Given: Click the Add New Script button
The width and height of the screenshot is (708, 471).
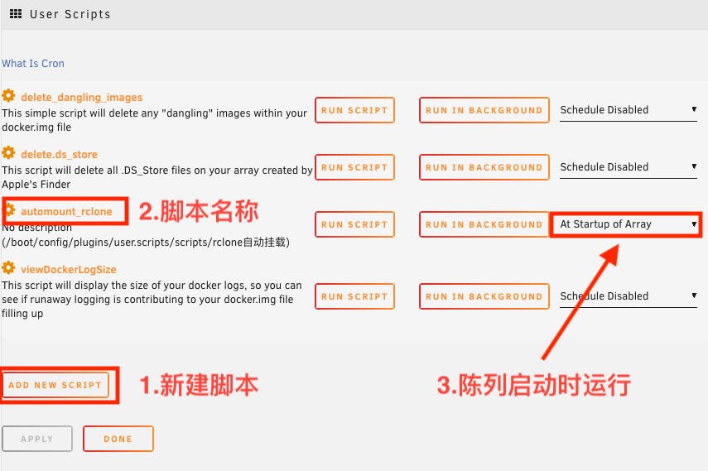Looking at the screenshot, I should pos(55,385).
